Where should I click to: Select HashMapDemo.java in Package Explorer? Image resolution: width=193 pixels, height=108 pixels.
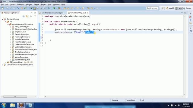(22, 37)
